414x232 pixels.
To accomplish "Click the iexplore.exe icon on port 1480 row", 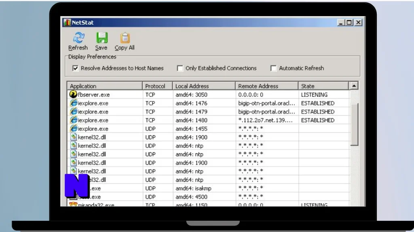I will (x=74, y=120).
